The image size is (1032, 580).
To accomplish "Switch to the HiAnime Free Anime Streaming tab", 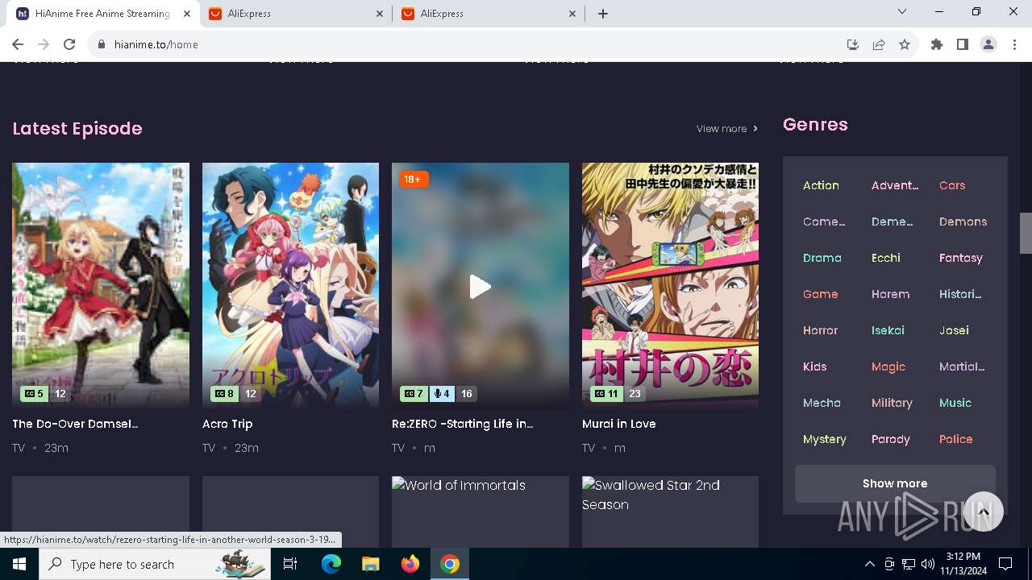I will coord(102,14).
